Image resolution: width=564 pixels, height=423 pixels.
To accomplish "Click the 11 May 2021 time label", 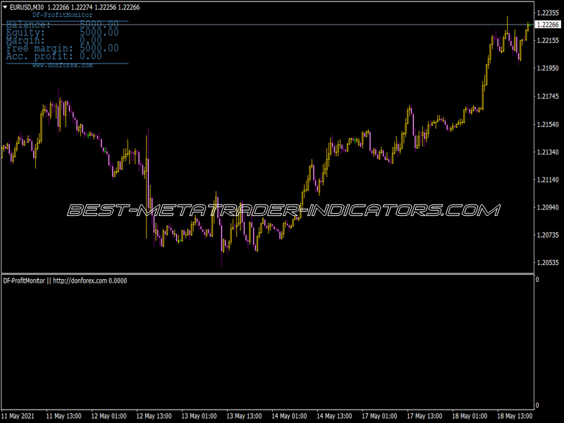I will coord(18,416).
